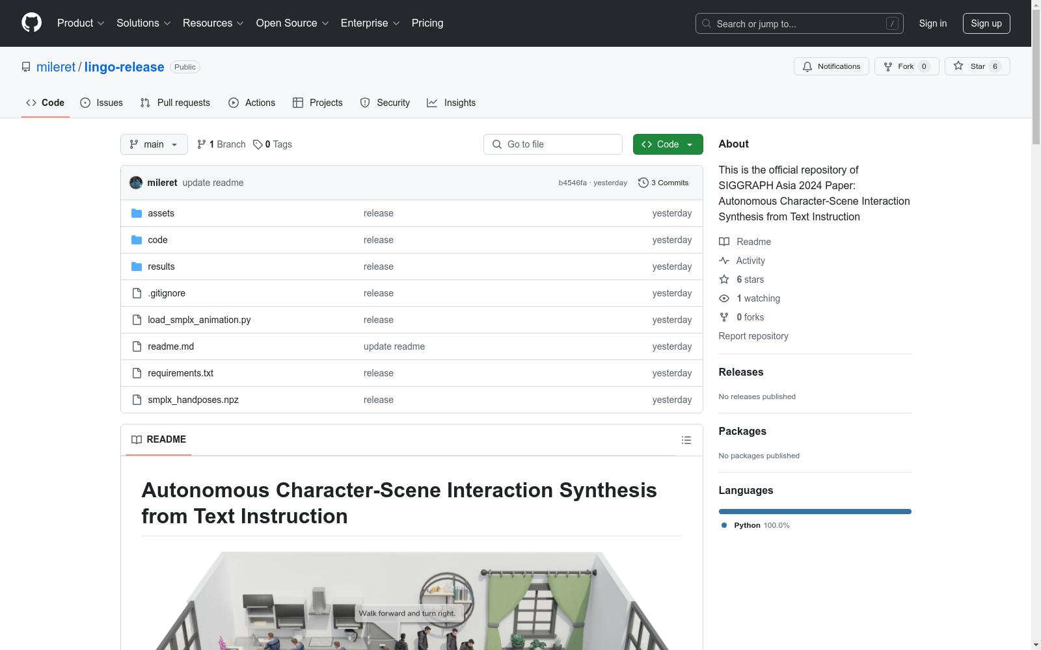Expand the Product menu
Viewport: 1041px width, 650px height.
click(x=81, y=23)
